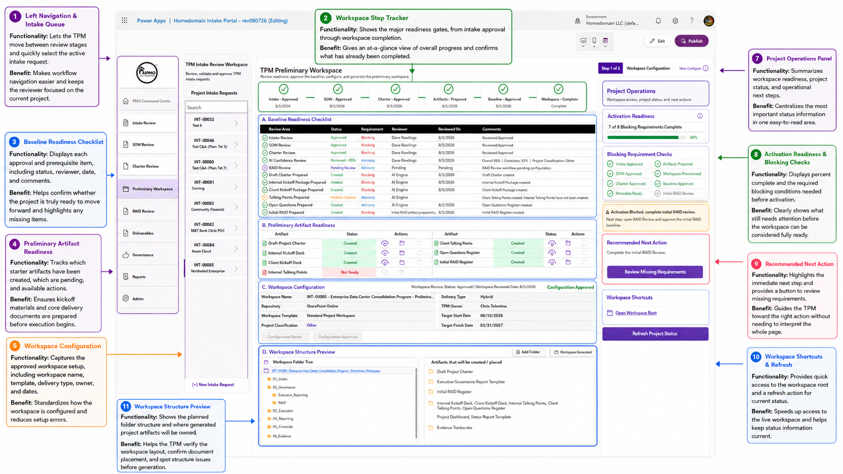Open Reports in the sidebar
Image resolution: width=843 pixels, height=474 pixels.
pyautogui.click(x=147, y=277)
